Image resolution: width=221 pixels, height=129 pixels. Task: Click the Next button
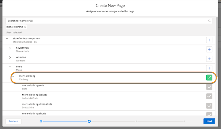[x=209, y=121]
